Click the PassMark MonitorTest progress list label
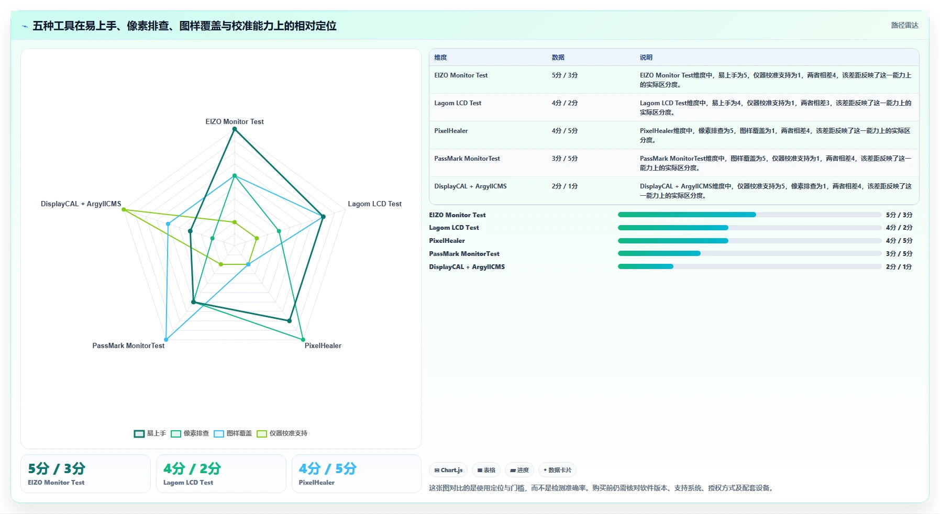Screen dimensions: 940x514 click(464, 254)
